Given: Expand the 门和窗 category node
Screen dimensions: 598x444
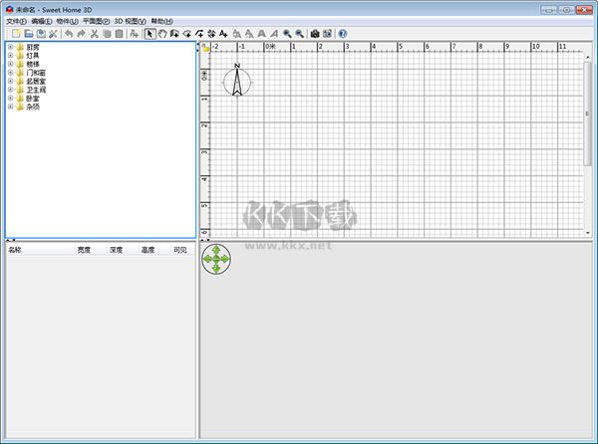Looking at the screenshot, I should [10, 72].
